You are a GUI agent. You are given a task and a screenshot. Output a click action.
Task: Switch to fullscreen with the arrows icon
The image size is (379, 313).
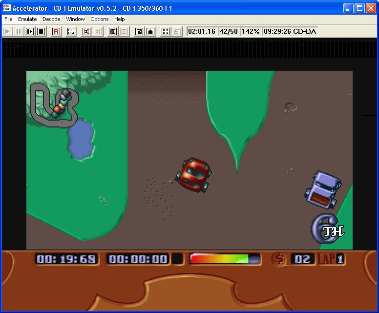(166, 31)
